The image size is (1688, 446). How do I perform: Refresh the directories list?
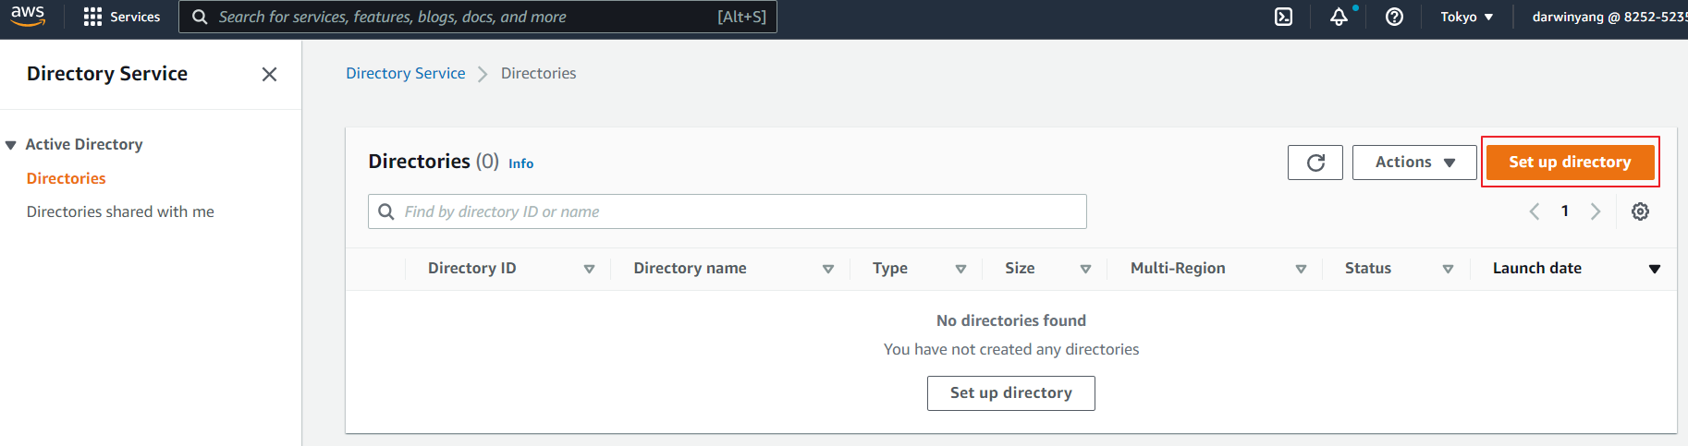pyautogui.click(x=1315, y=163)
